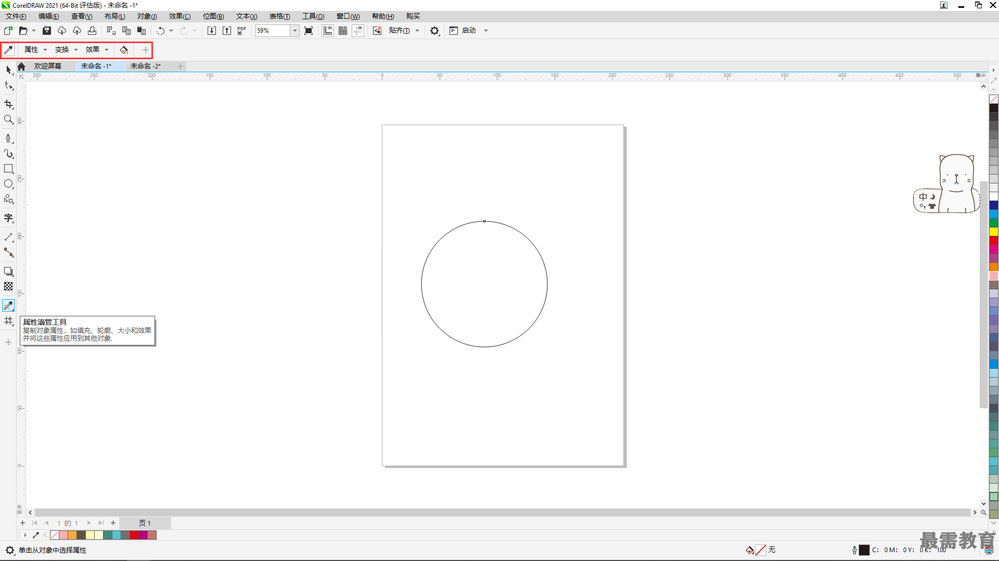This screenshot has height=561, width=999.
Task: Expand document palette flyout arrow
Action: (25, 535)
